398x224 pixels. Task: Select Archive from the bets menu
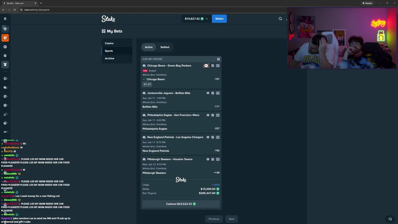tap(109, 58)
